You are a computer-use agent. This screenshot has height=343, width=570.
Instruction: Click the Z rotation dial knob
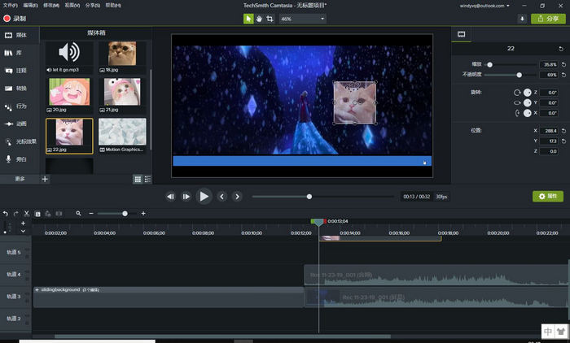pos(527,93)
